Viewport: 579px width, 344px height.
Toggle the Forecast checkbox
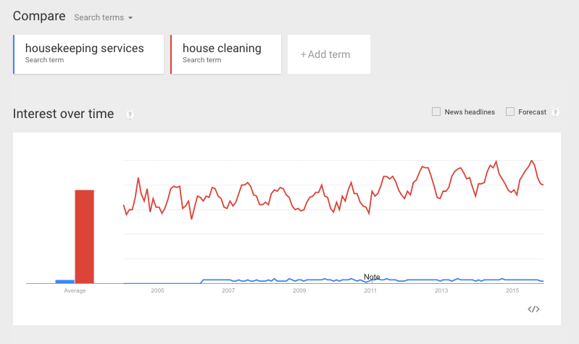pos(510,112)
